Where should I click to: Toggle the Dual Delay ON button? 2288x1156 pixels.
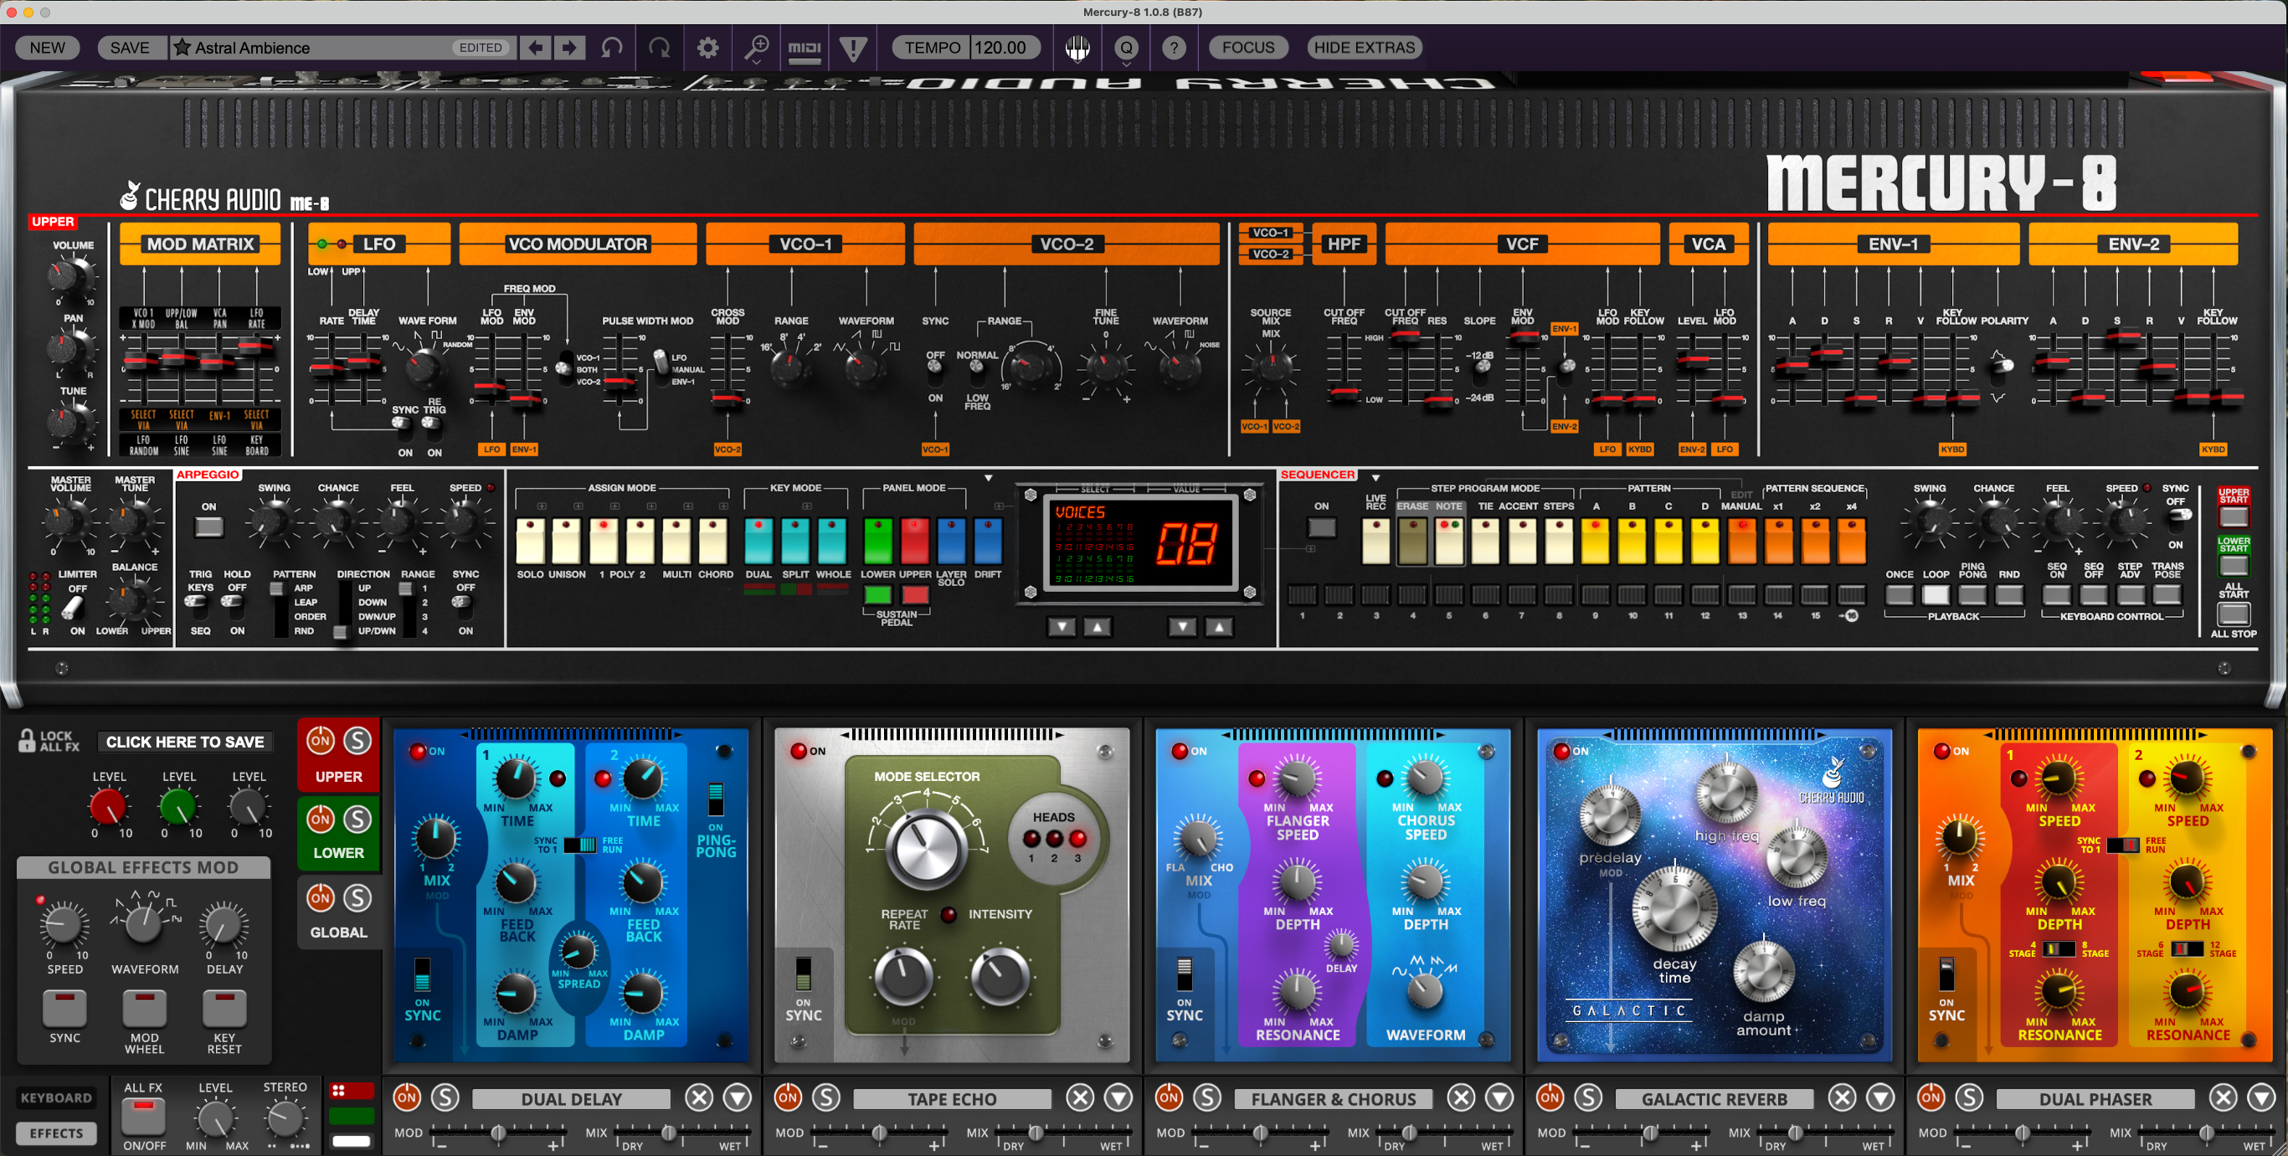coord(407,1098)
